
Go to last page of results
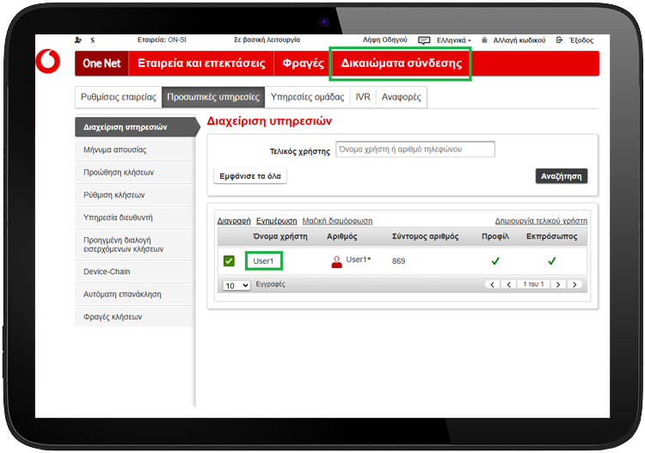[x=574, y=285]
